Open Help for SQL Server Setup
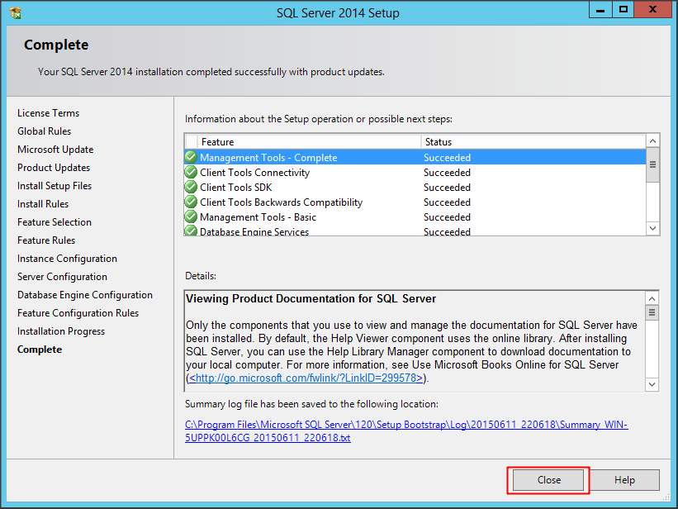This screenshot has width=678, height=509. tap(624, 480)
